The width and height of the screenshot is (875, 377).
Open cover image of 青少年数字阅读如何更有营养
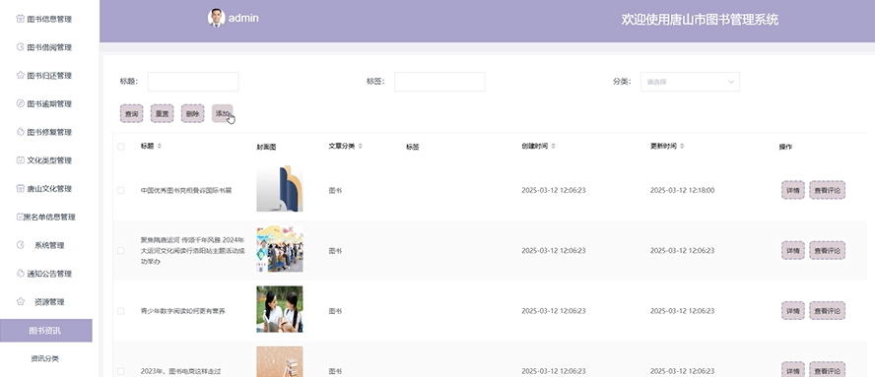280,309
